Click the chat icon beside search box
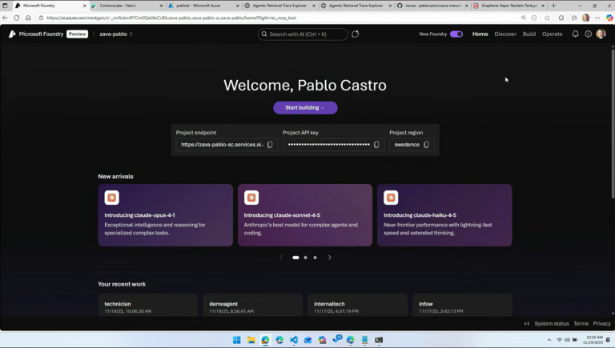The image size is (615, 348). (x=356, y=34)
